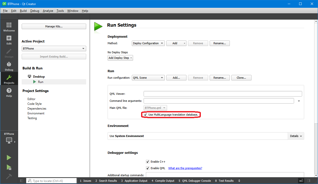The width and height of the screenshot is (318, 184).
Task: Open the Analyze menu
Action: [48, 11]
